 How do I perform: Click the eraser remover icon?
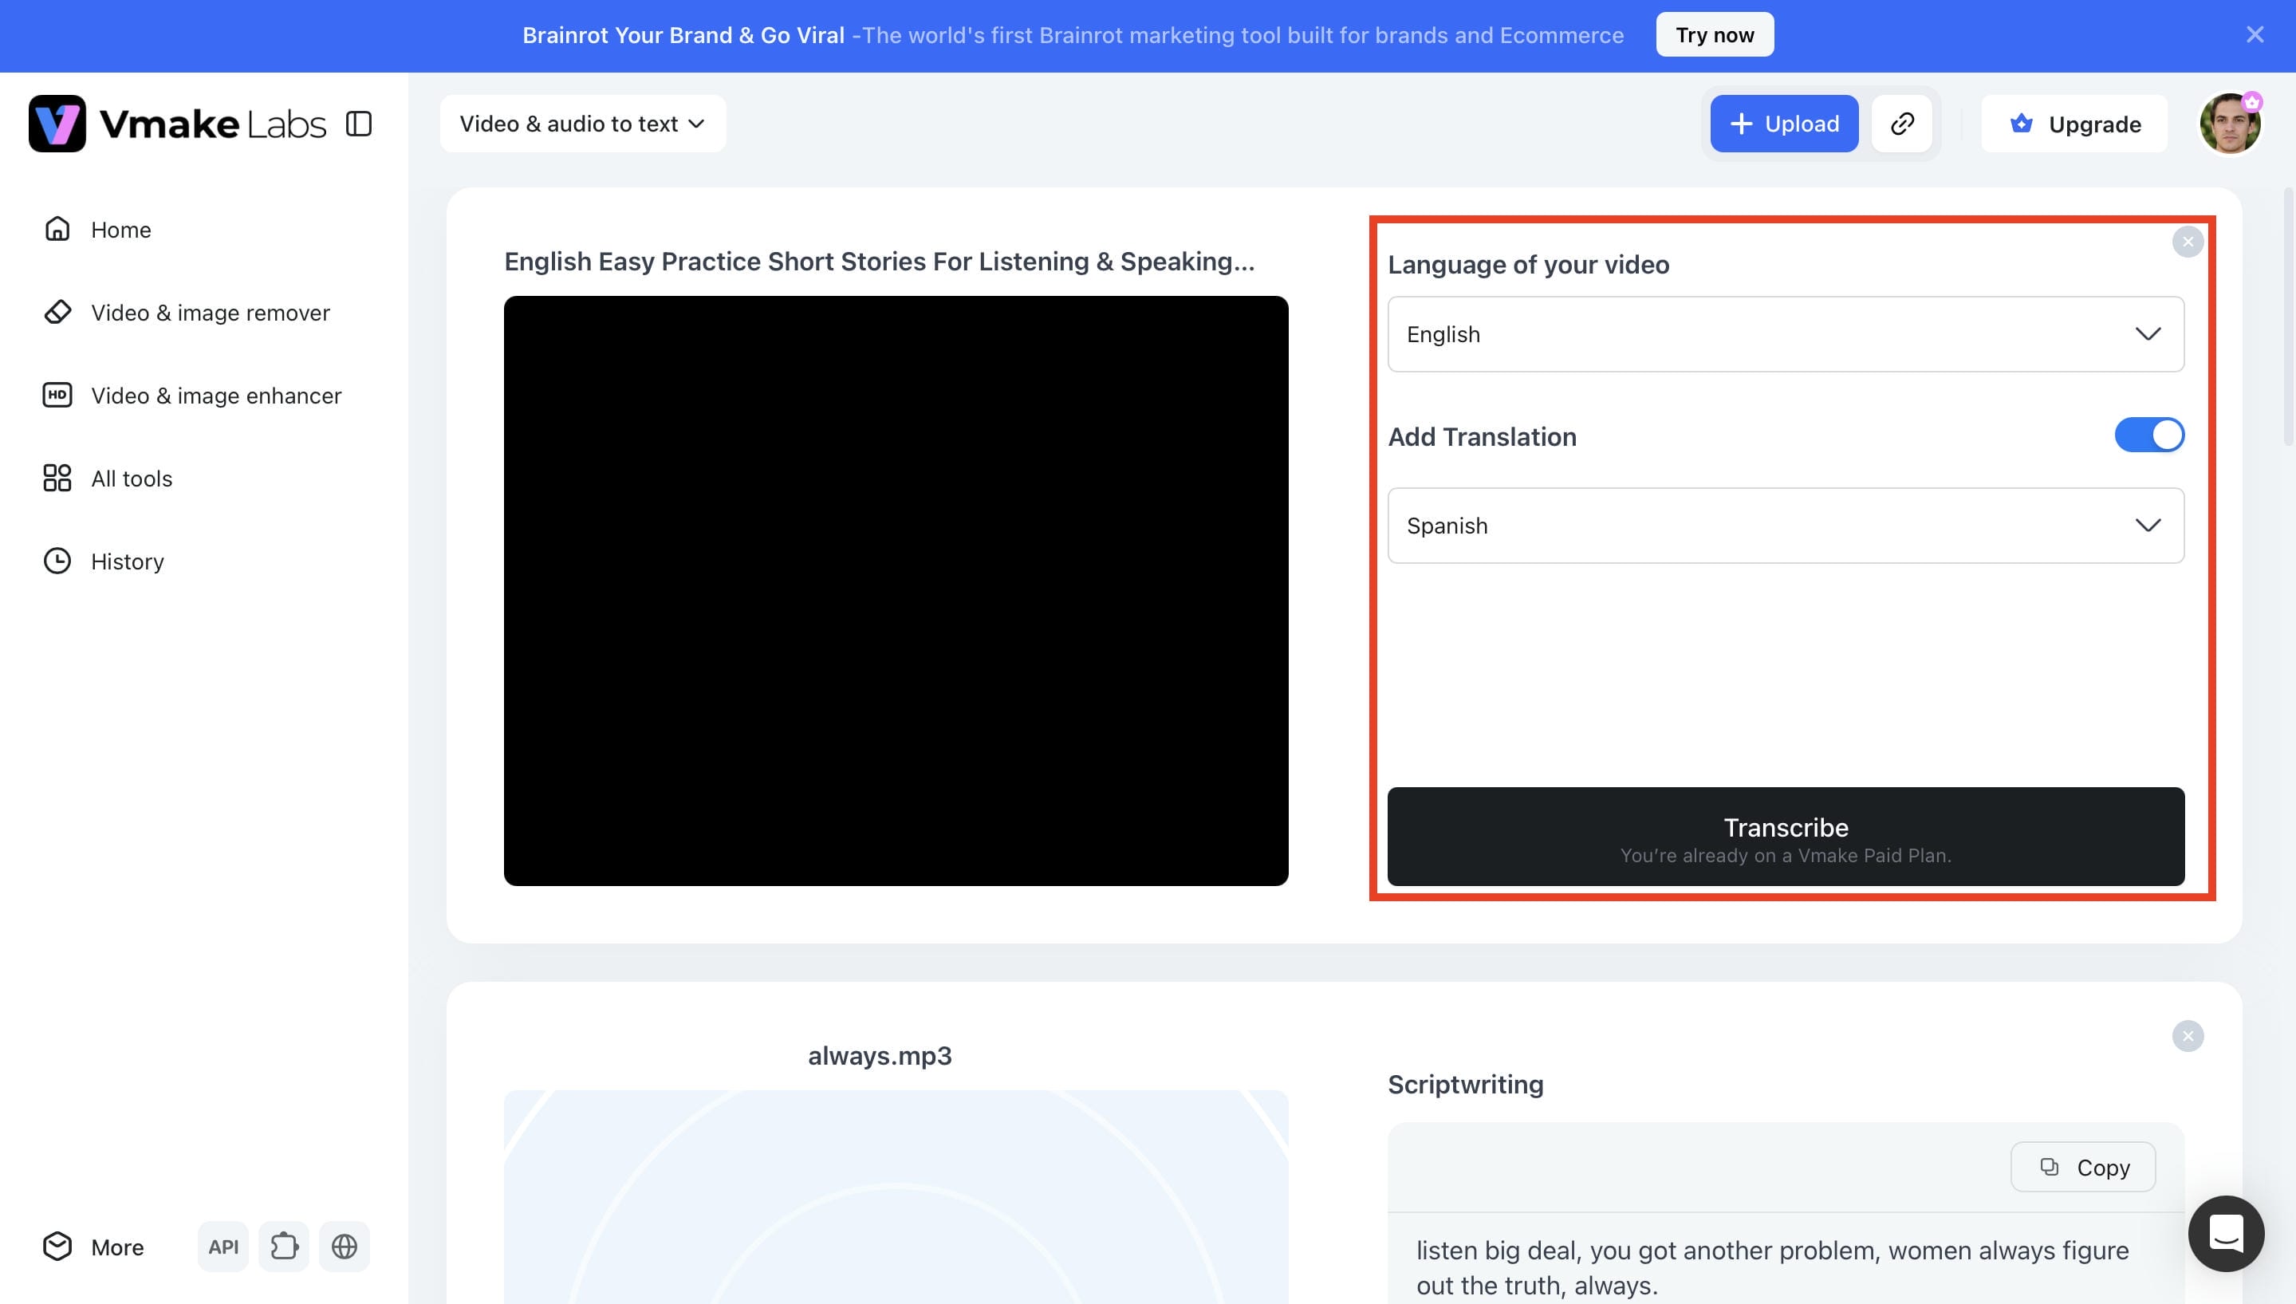57,312
